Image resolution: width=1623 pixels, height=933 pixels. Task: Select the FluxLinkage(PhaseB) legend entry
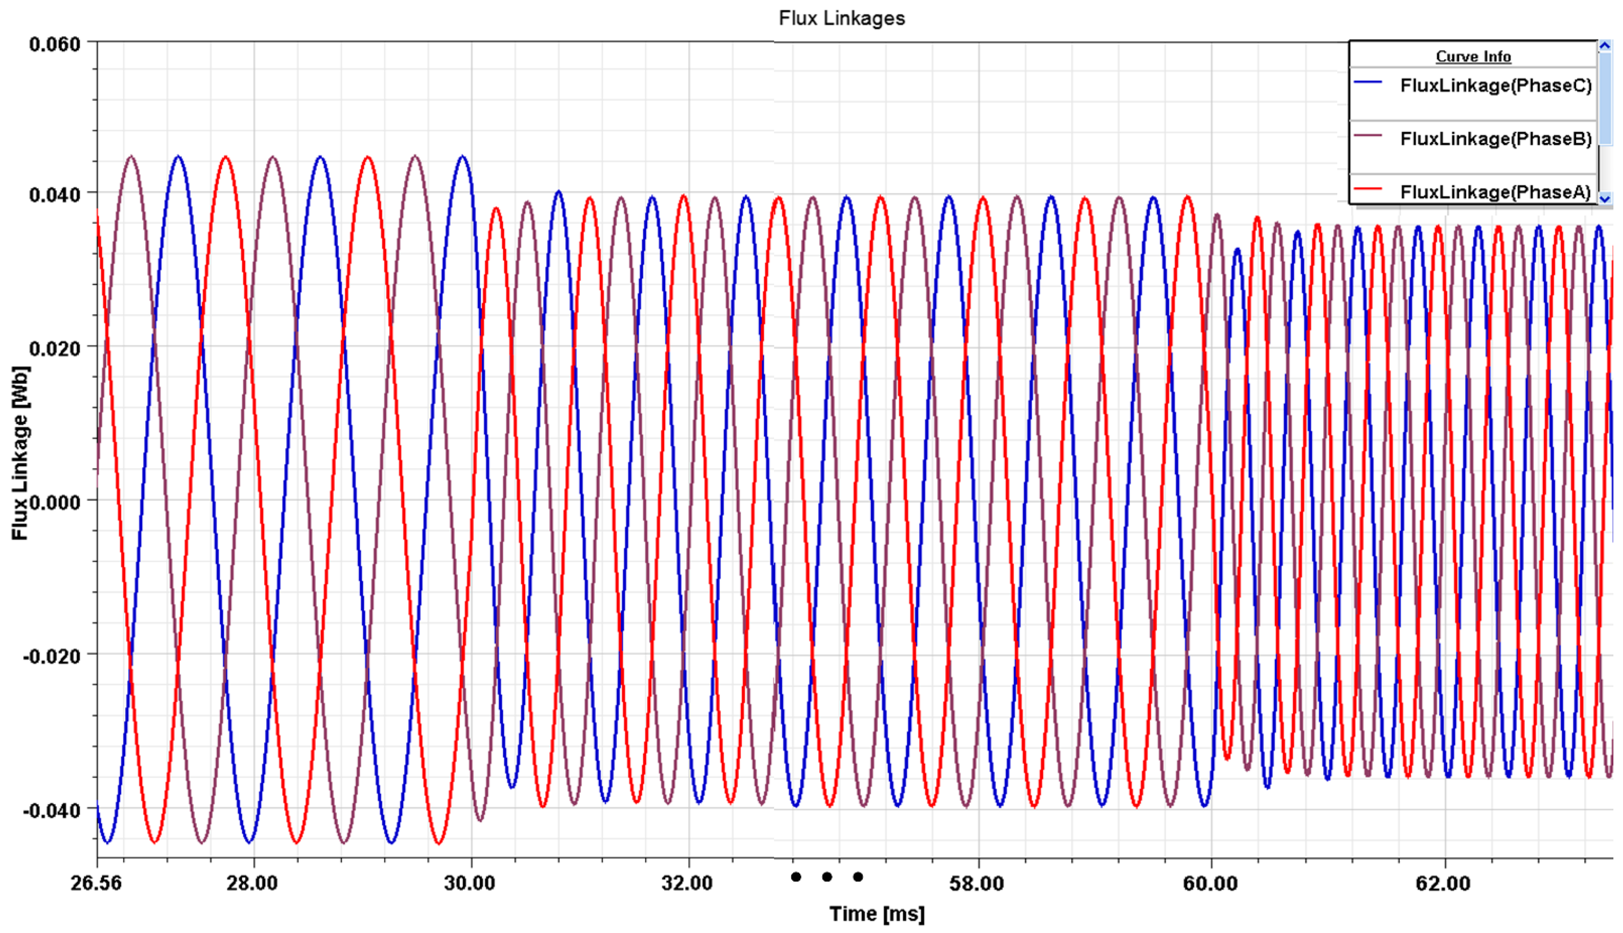tap(1495, 138)
